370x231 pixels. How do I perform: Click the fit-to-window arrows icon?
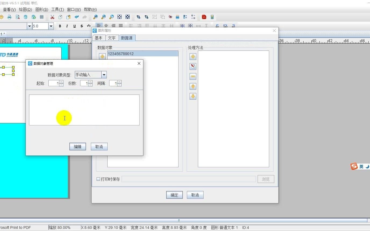[120, 17]
